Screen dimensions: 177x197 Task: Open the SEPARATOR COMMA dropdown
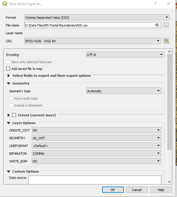click(x=97, y=153)
